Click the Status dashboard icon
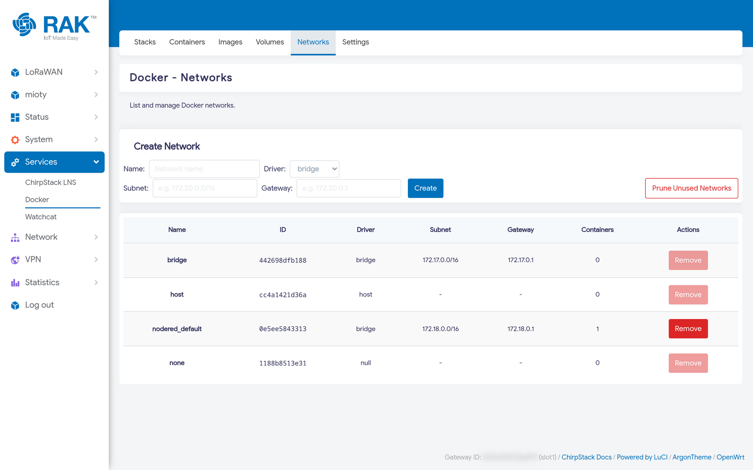This screenshot has height=470, width=753. [15, 117]
